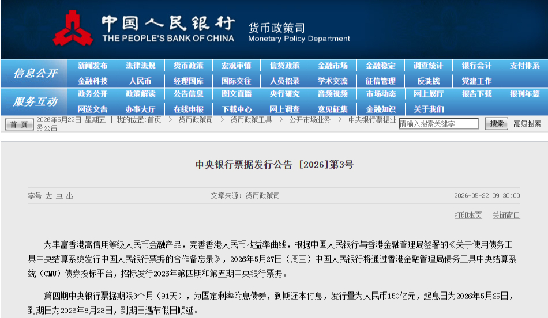The width and height of the screenshot is (548, 318).
Task: Click 网送文告 link
Action: click(x=92, y=109)
